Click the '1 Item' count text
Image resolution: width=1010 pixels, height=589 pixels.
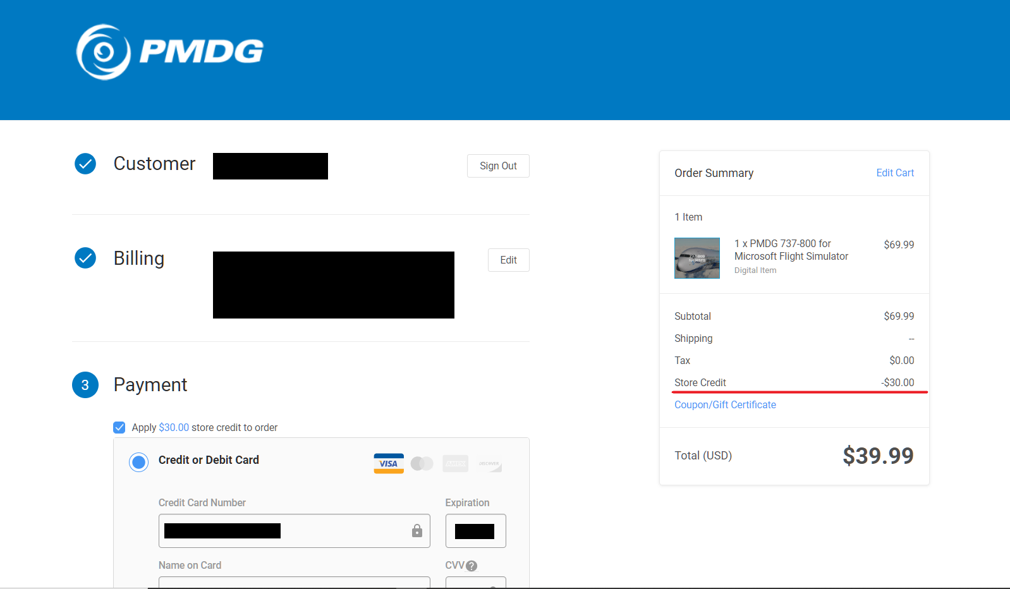(688, 217)
